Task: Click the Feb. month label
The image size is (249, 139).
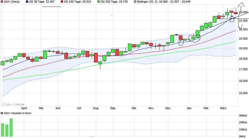Action: pos(206,108)
